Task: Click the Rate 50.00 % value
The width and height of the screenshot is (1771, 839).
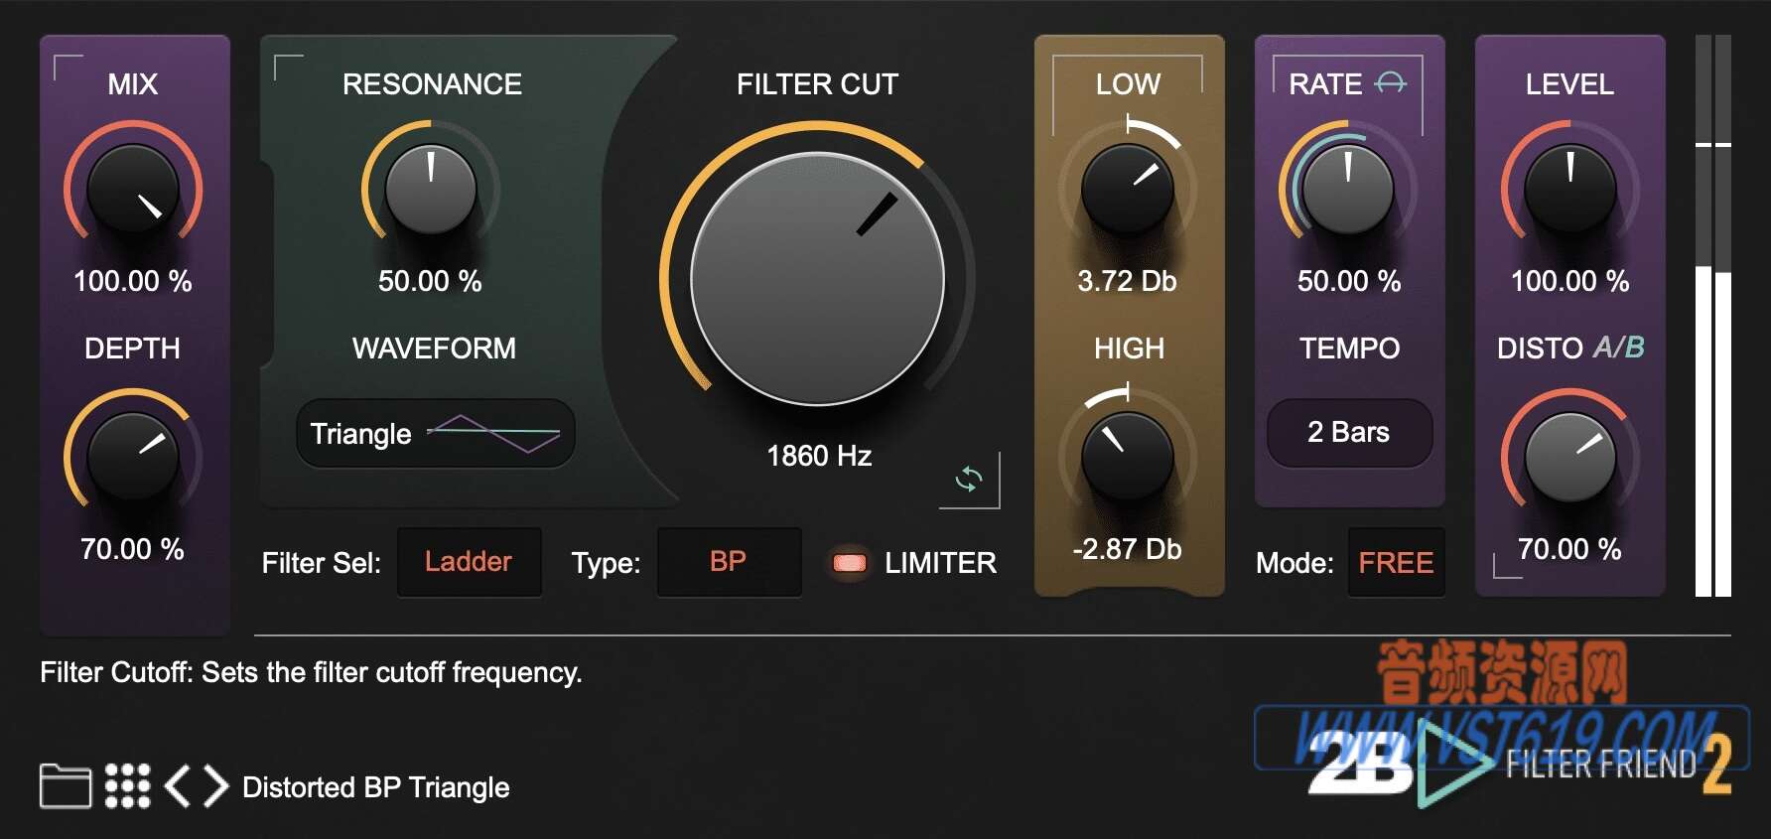Action: click(x=1349, y=281)
